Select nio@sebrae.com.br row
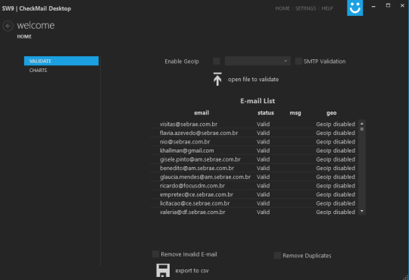This screenshot has width=409, height=280. [x=254, y=142]
